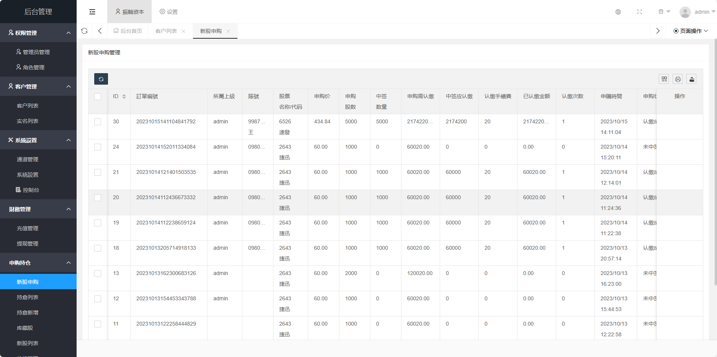717x357 pixels.
Task: Toggle the select-all checkbox in the header
Action: (x=98, y=97)
